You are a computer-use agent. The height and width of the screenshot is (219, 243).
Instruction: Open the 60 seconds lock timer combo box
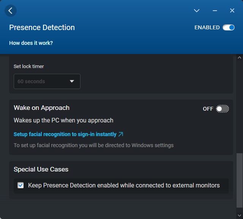coord(42,81)
